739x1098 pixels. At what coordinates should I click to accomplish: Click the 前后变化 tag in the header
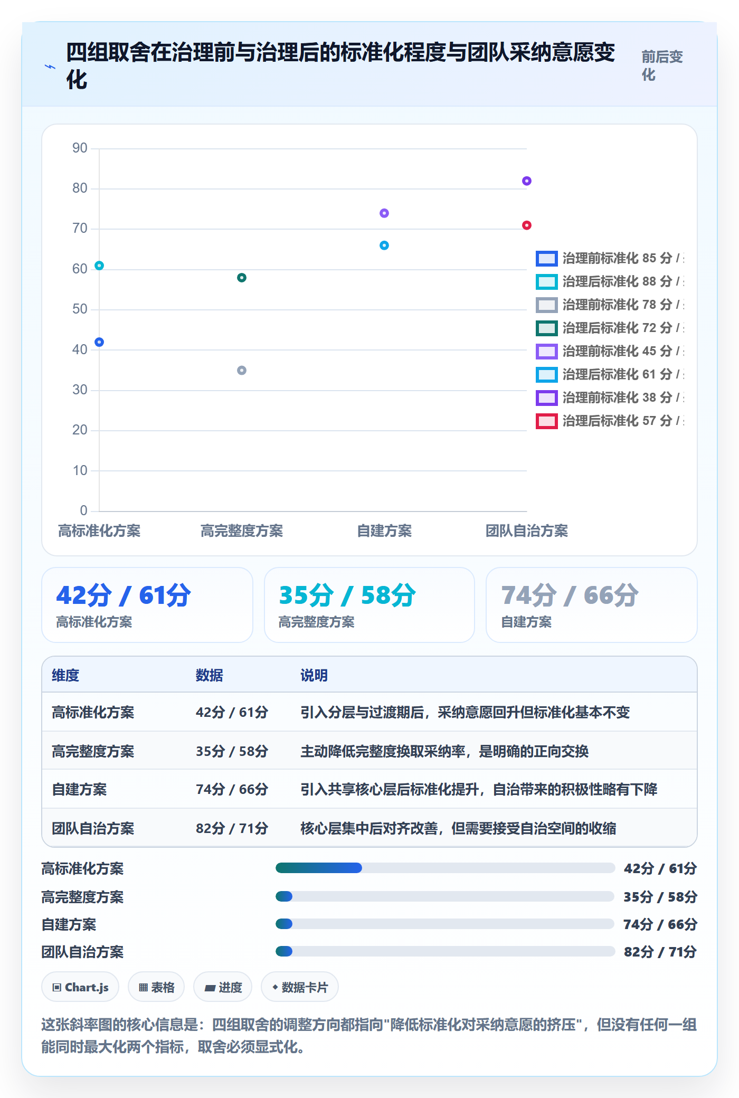(x=662, y=65)
